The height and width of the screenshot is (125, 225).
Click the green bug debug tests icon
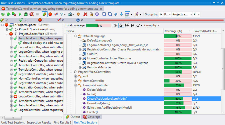pos(26,14)
